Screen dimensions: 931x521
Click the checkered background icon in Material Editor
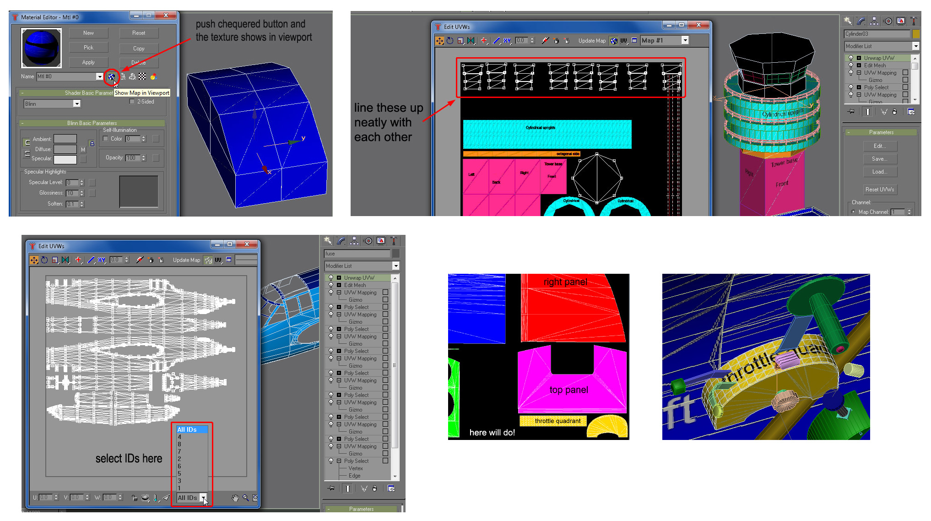pyautogui.click(x=142, y=76)
